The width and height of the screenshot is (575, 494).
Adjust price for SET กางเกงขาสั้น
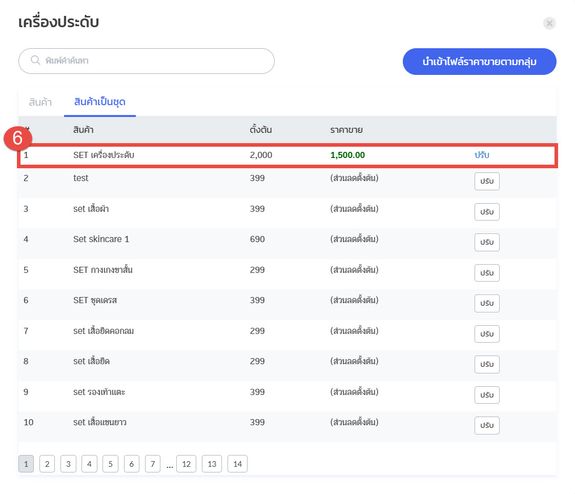pyautogui.click(x=486, y=273)
